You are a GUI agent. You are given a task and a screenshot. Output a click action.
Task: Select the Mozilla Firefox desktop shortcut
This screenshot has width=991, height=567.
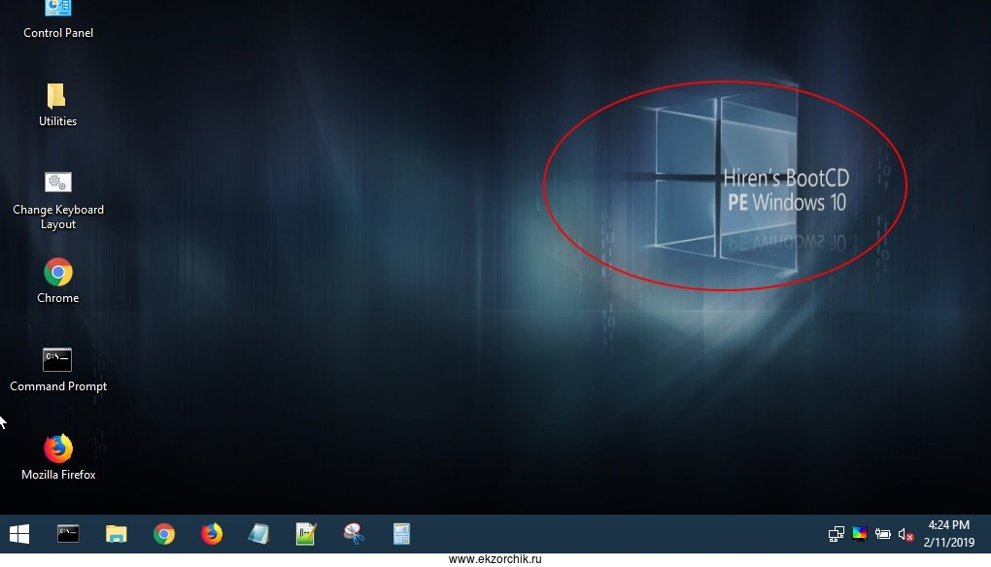coord(57,457)
